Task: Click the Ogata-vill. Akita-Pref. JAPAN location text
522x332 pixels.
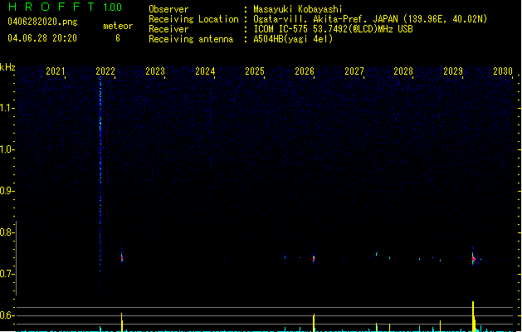Action: tap(370, 19)
